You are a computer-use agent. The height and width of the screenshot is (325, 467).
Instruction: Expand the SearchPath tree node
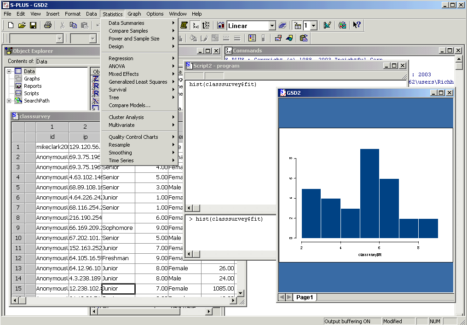click(9, 101)
